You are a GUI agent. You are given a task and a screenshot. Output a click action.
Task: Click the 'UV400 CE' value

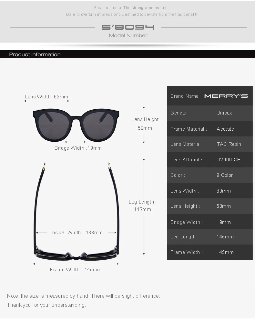pyautogui.click(x=229, y=160)
